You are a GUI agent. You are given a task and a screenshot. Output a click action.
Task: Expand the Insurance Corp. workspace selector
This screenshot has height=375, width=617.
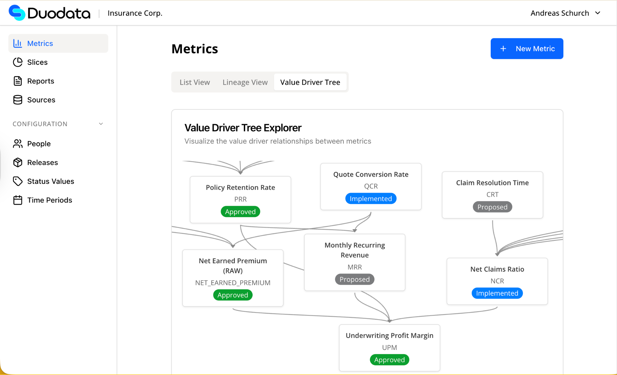coord(135,13)
